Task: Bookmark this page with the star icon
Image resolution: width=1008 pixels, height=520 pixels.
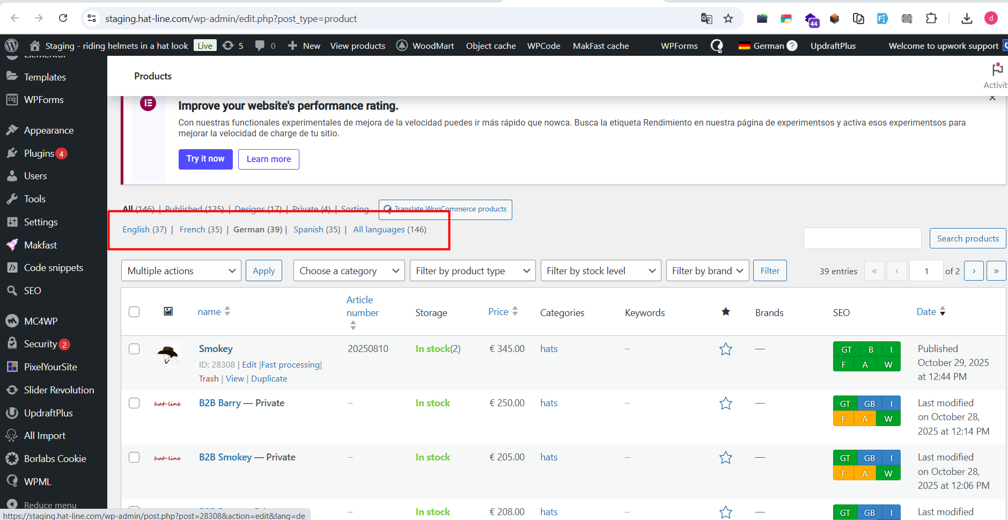Action: (728, 19)
